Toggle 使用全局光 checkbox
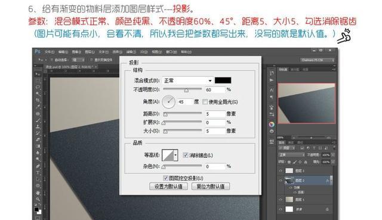The image size is (382, 220). pos(205,102)
